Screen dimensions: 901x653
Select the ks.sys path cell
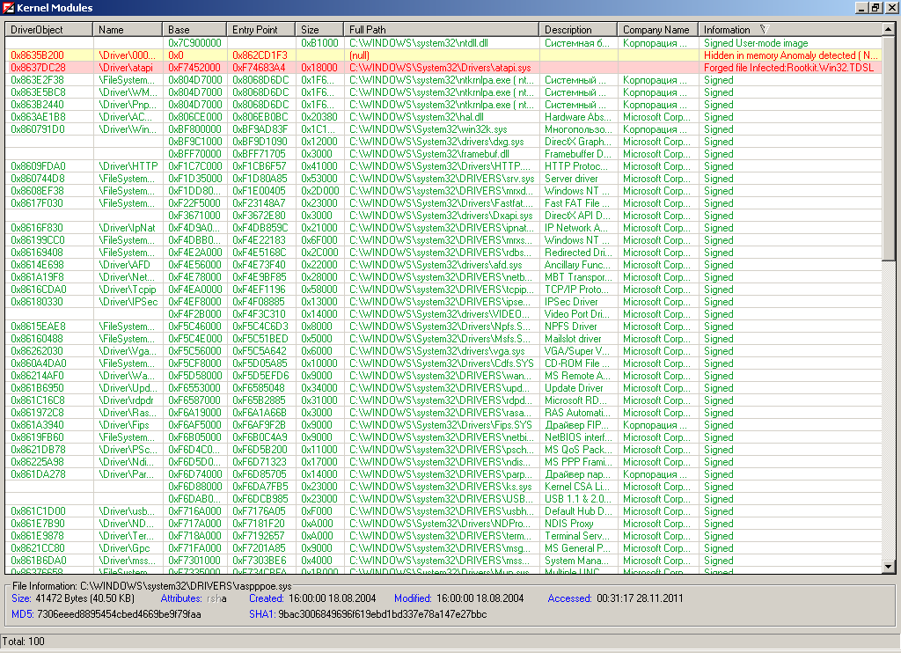(x=441, y=487)
